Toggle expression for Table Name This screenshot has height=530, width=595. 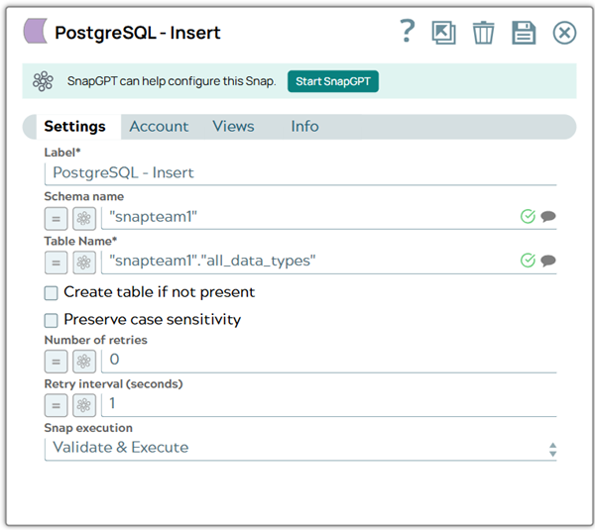[57, 263]
